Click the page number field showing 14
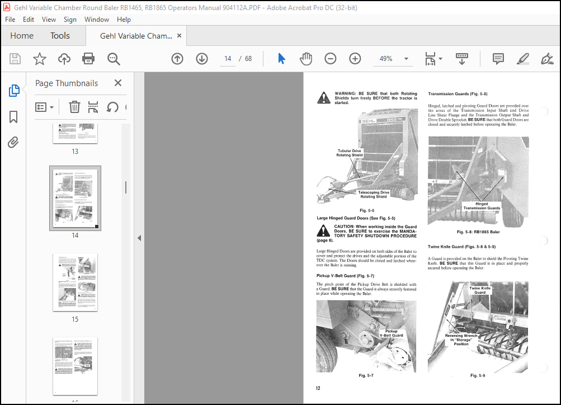 click(228, 59)
